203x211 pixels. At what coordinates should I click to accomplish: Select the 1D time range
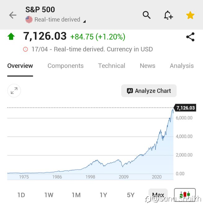[21, 195]
